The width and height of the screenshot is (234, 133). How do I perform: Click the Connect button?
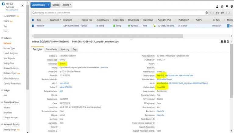(x=56, y=5)
